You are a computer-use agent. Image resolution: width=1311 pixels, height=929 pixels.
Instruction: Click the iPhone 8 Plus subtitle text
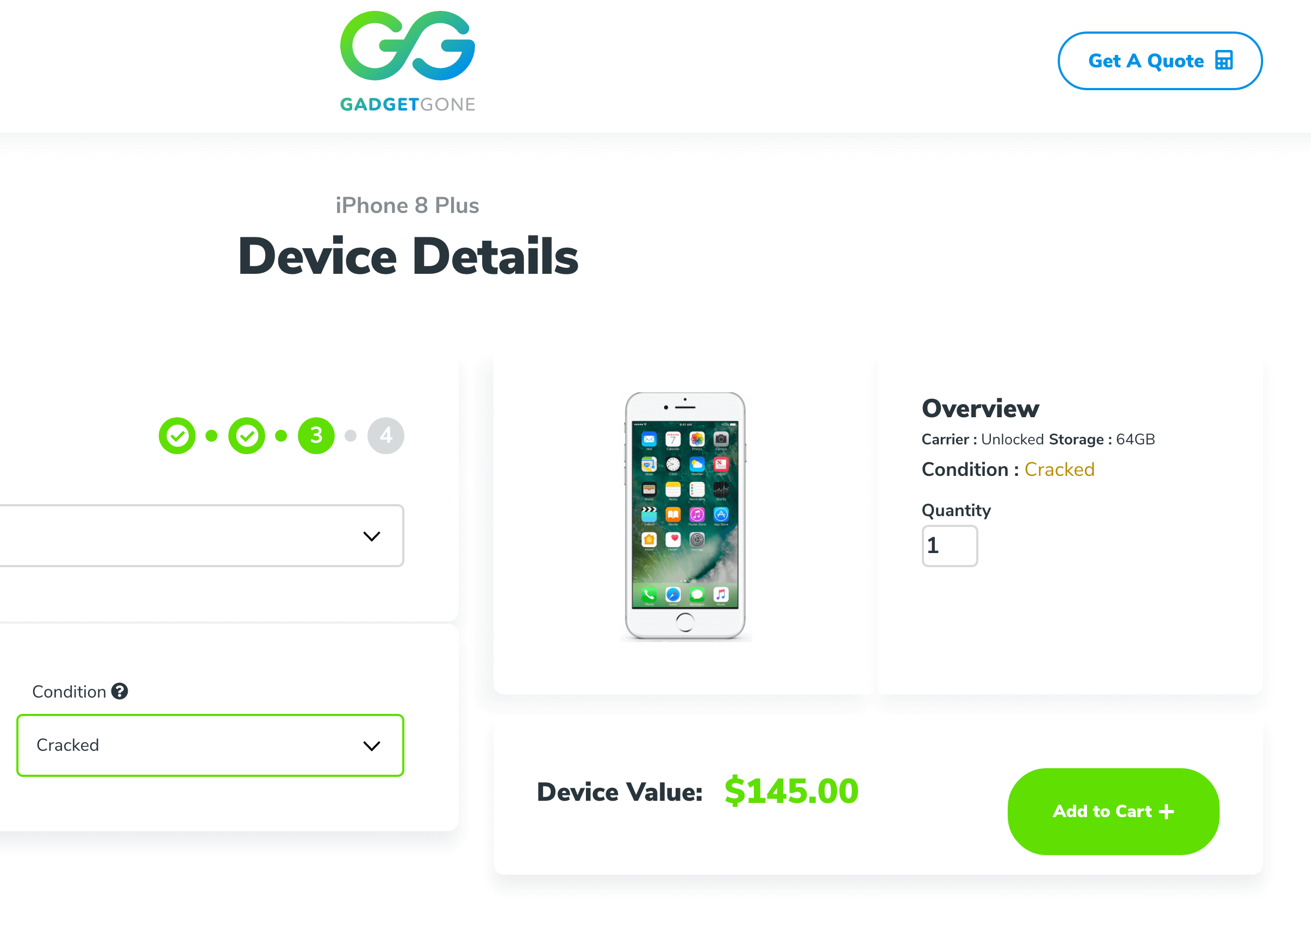click(x=408, y=205)
